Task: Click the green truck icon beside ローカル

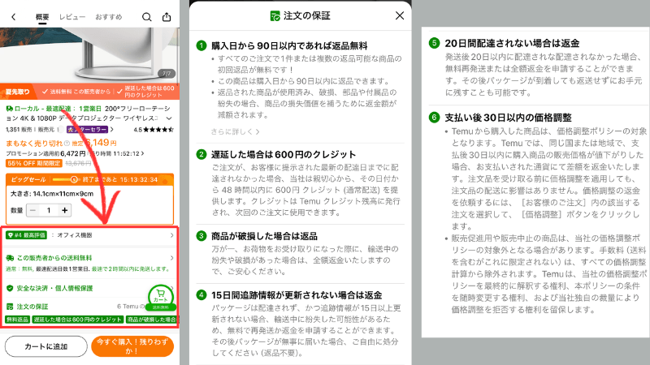Action: (x=9, y=109)
